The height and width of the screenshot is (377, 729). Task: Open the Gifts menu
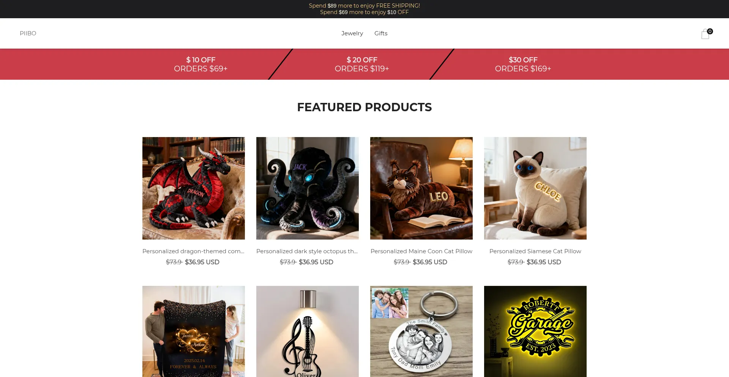pos(381,33)
